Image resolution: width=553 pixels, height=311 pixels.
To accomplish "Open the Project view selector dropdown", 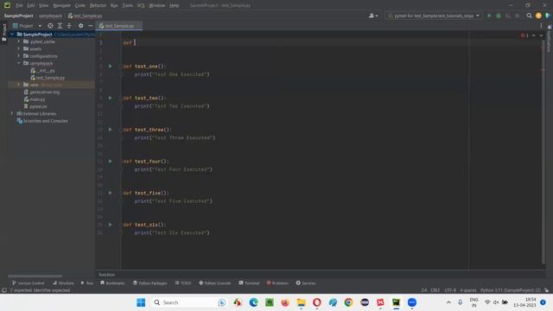I will click(x=27, y=26).
